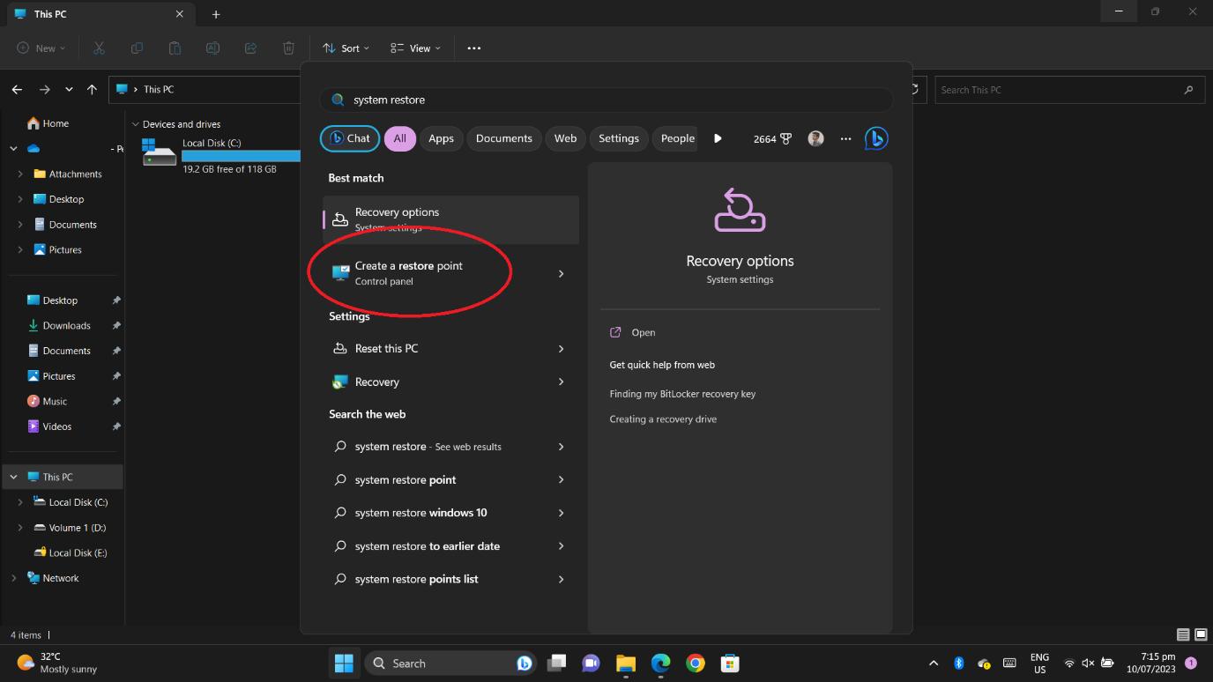Click the Local Disk (C:) storage usage bar

241,156
